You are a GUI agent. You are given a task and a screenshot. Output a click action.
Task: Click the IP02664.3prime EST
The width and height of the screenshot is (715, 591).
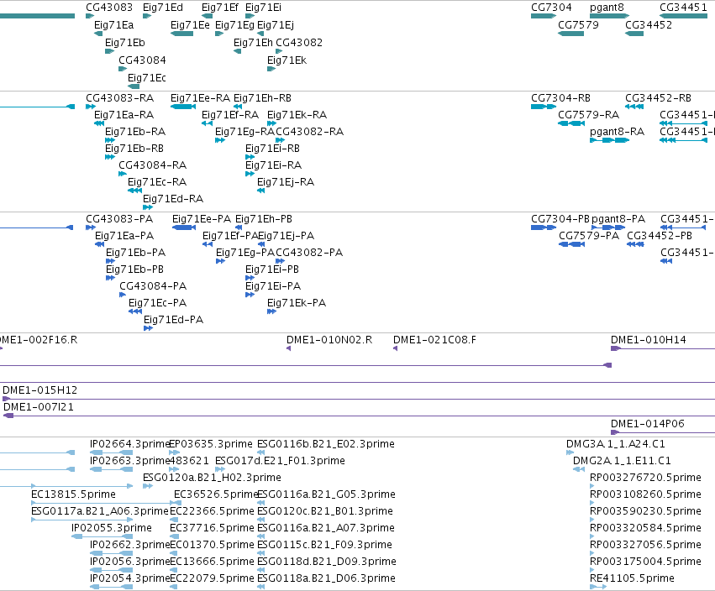click(x=111, y=453)
